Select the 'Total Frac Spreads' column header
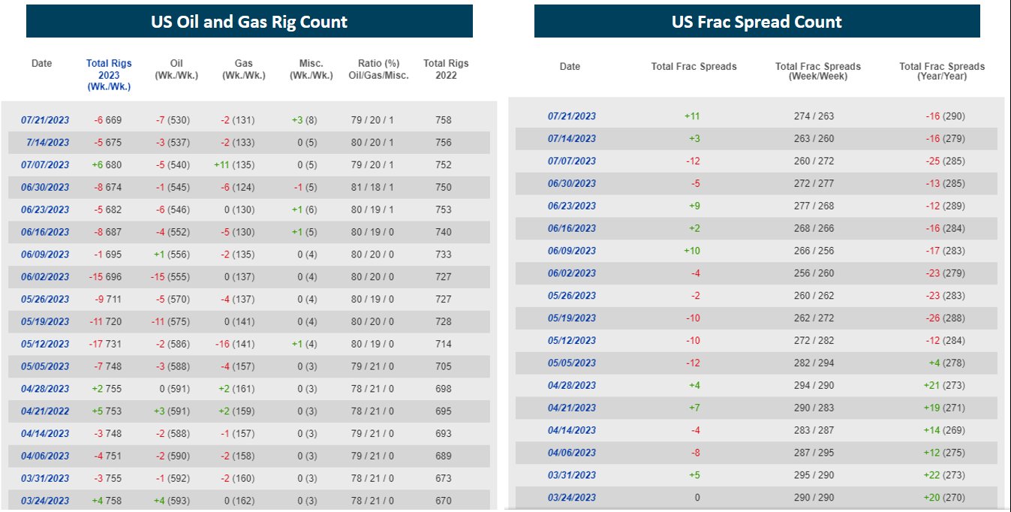The height and width of the screenshot is (512, 1011). click(x=694, y=67)
